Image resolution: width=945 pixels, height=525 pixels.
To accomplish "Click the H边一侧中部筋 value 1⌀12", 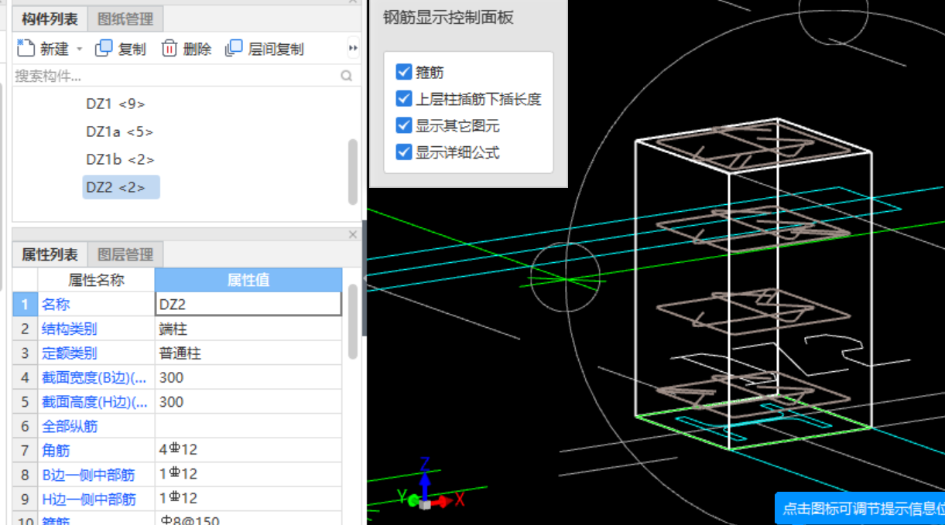I will [x=248, y=498].
